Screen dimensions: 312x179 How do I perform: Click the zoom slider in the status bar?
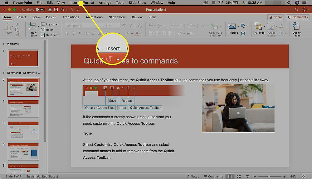[270, 177]
